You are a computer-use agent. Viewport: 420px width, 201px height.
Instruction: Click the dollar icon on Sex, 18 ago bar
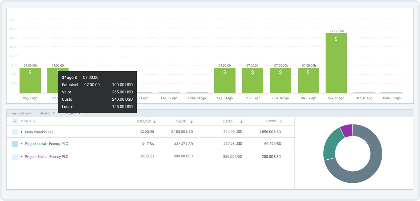click(336, 39)
